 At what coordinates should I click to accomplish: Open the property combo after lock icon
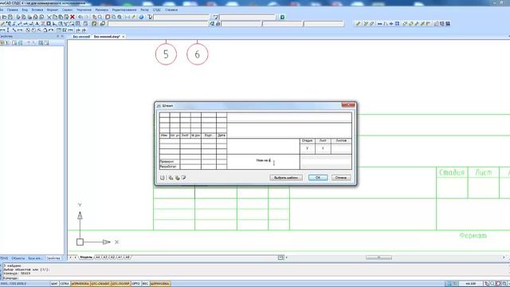(241, 23)
